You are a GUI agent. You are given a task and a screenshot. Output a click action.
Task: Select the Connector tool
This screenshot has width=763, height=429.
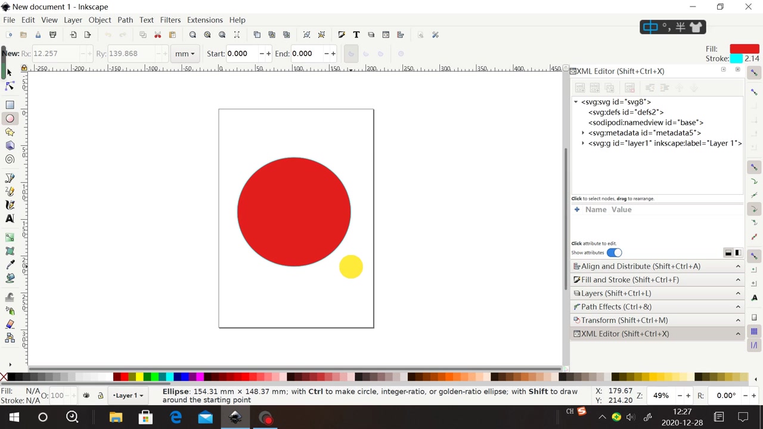(10, 338)
